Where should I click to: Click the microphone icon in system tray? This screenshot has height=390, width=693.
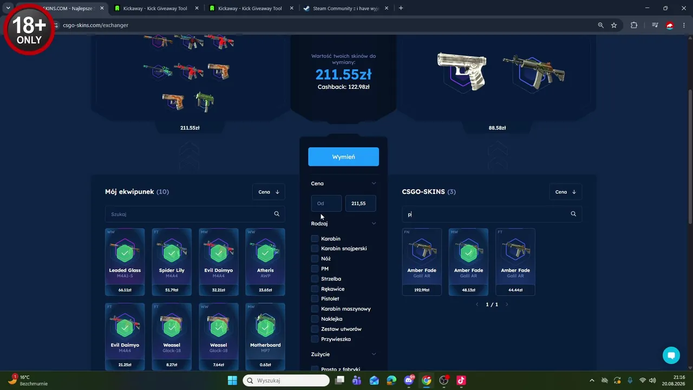[630, 380]
